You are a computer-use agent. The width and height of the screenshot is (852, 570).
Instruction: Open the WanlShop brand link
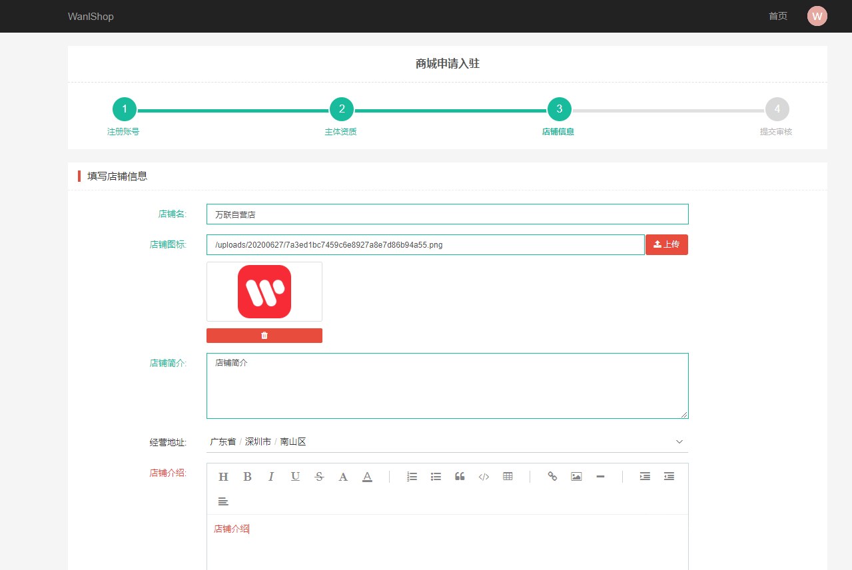(x=91, y=16)
